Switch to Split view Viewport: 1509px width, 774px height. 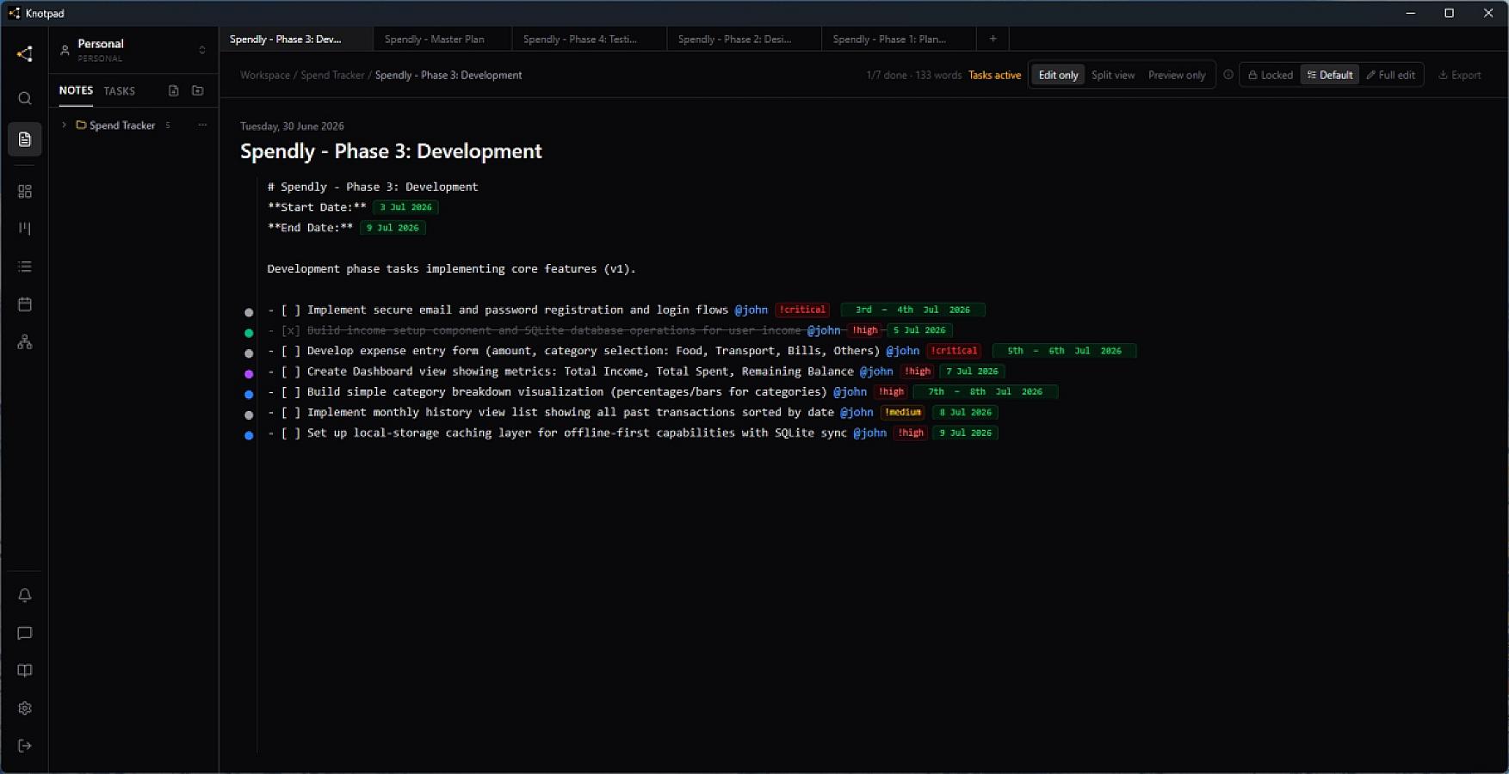point(1113,75)
